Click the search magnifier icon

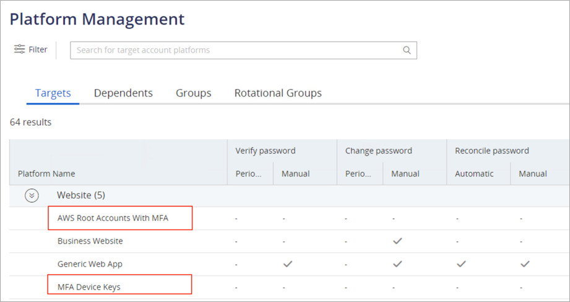[407, 50]
